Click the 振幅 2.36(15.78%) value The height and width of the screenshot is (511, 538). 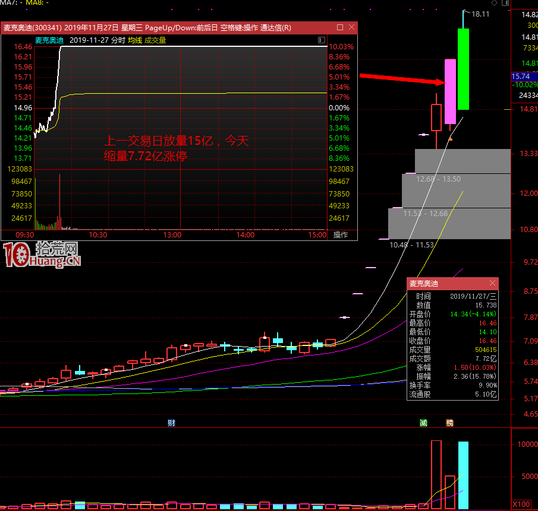click(x=475, y=376)
